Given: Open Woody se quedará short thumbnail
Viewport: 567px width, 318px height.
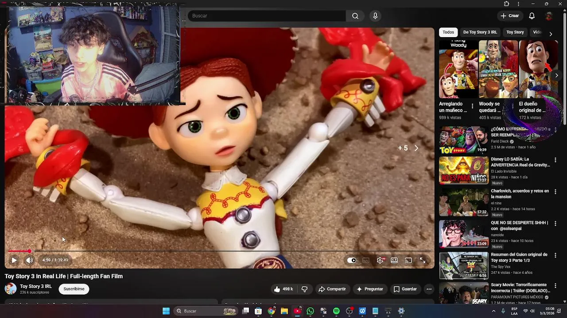Looking at the screenshot, I should pos(498,69).
